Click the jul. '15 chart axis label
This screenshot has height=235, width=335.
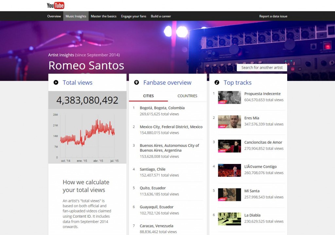click(114, 161)
